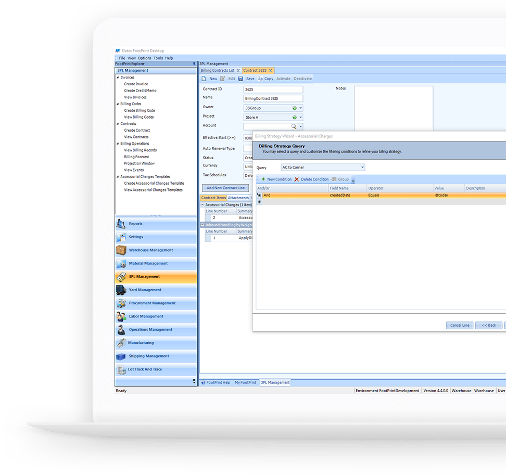The image size is (506, 475).
Task: Click red X Delete Condition icon
Action: point(297,179)
